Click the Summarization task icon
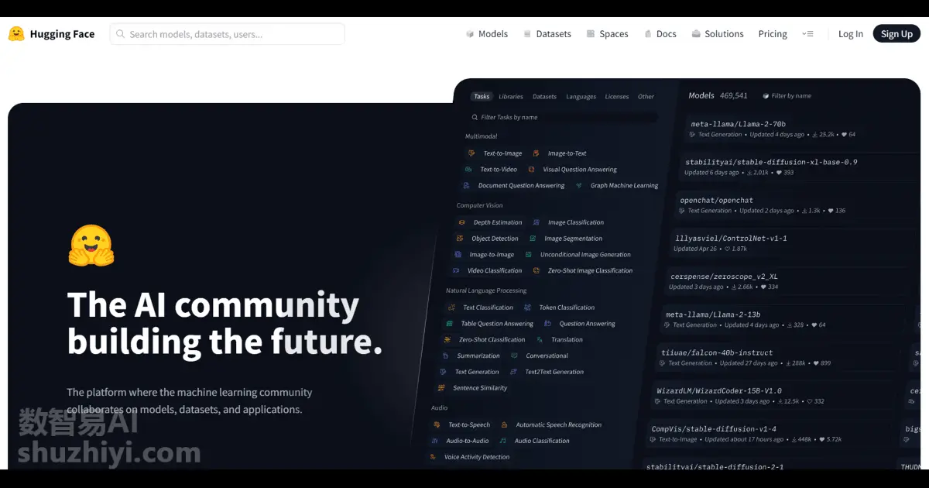929x488 pixels. 445,356
